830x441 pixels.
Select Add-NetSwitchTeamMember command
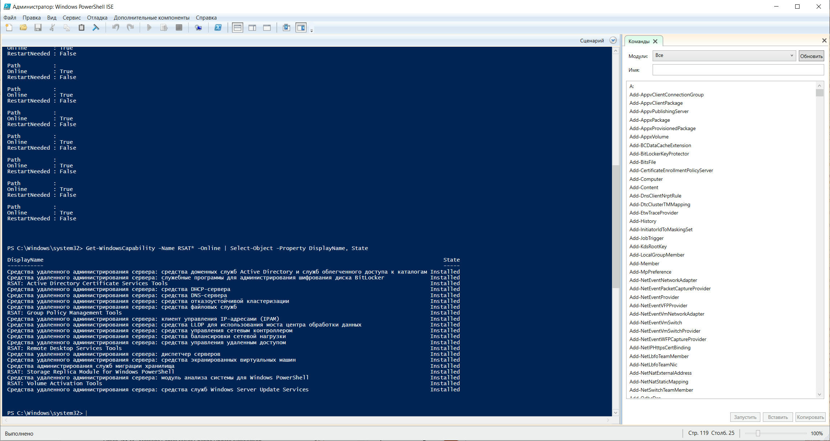click(661, 390)
